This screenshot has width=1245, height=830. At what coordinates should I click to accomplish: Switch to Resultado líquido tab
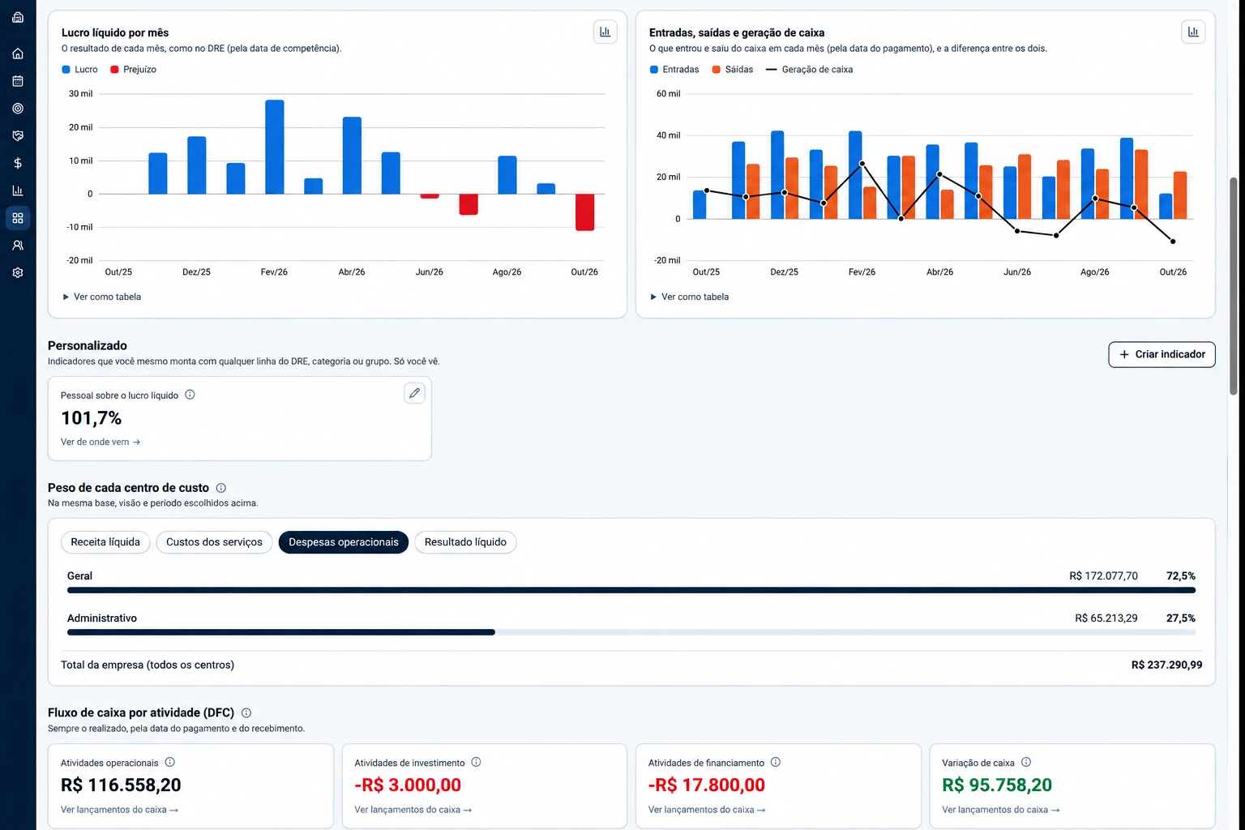(x=465, y=542)
